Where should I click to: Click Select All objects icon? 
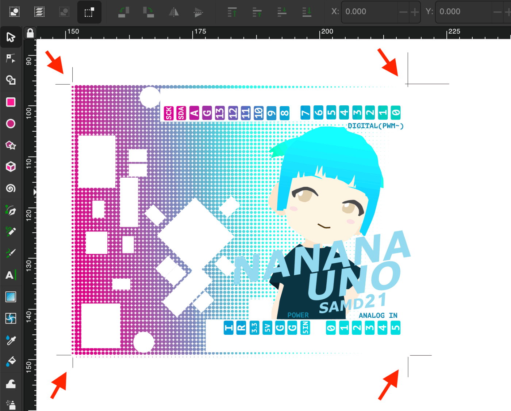click(x=15, y=12)
